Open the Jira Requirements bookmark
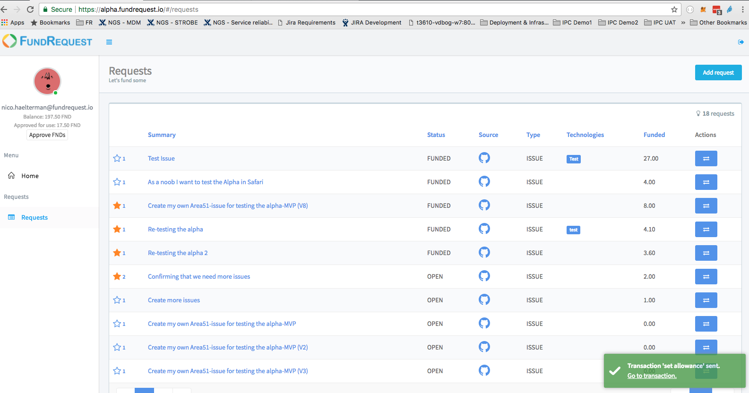This screenshot has height=393, width=749. [306, 22]
